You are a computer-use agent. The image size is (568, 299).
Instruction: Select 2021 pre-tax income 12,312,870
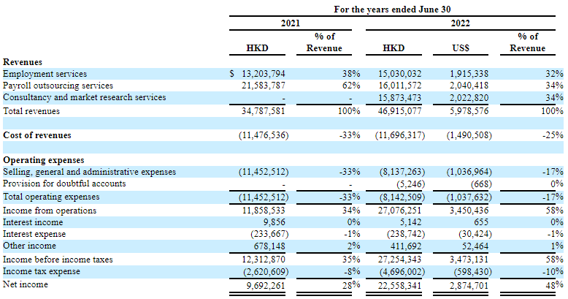click(264, 260)
